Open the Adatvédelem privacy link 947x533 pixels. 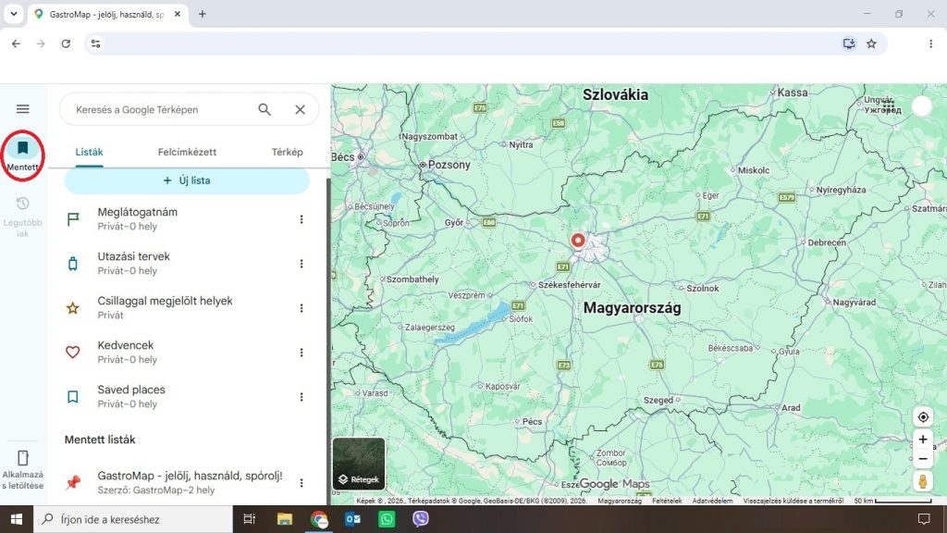pyautogui.click(x=713, y=501)
